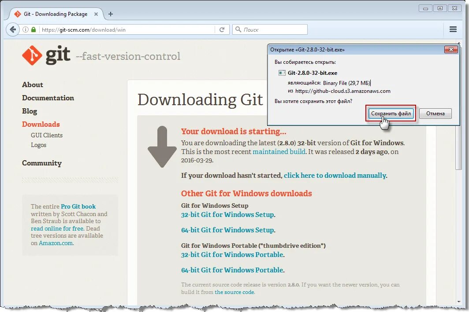Close the Git - Downloading Package tab
469x312 pixels.
point(96,14)
